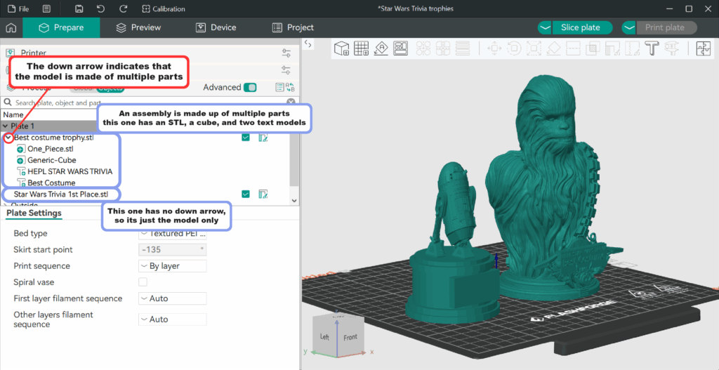Open the Bed type dropdown
Screen dimensions: 719x370
click(173, 233)
